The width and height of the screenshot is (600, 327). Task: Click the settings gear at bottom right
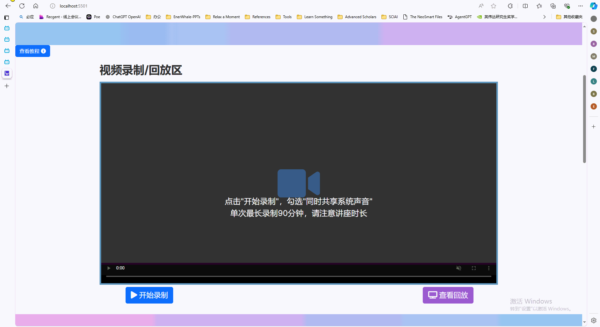click(x=593, y=320)
